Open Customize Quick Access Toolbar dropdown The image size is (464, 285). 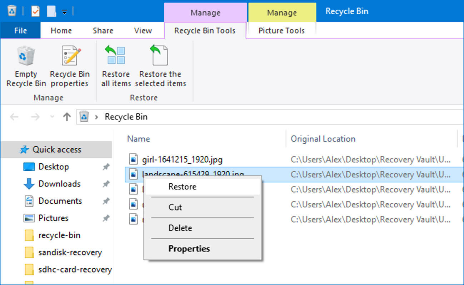[x=64, y=12]
